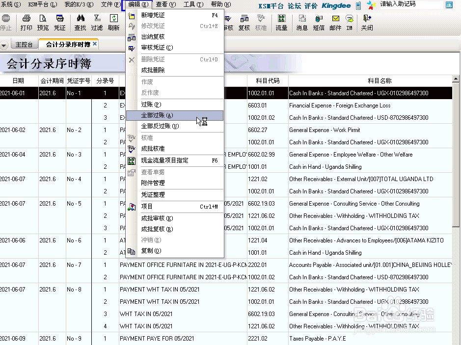Click the 刷新 refresh toolbar icon
This screenshot has width=461, height=345.
point(113,23)
